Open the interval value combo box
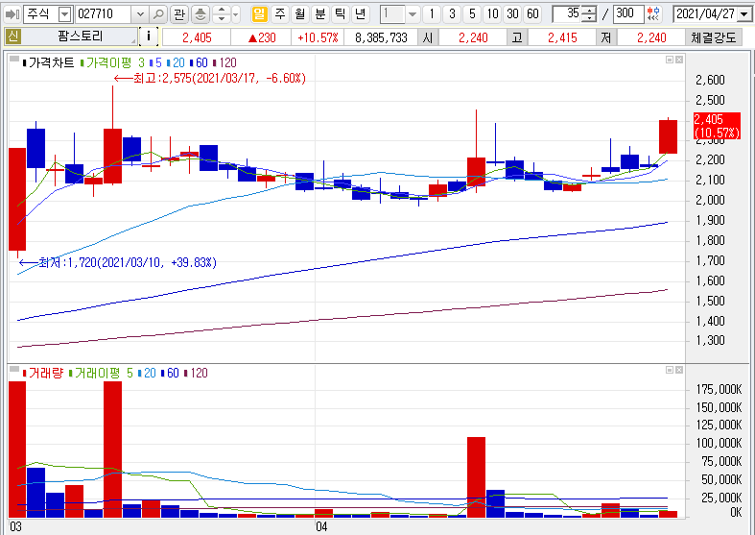 click(x=400, y=14)
